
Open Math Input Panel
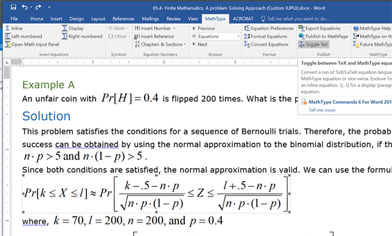pos(32,44)
